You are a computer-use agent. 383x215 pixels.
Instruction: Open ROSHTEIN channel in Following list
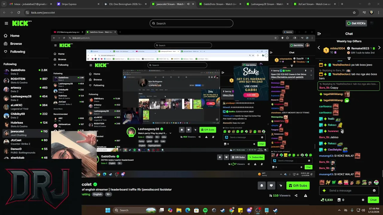[x=25, y=81]
